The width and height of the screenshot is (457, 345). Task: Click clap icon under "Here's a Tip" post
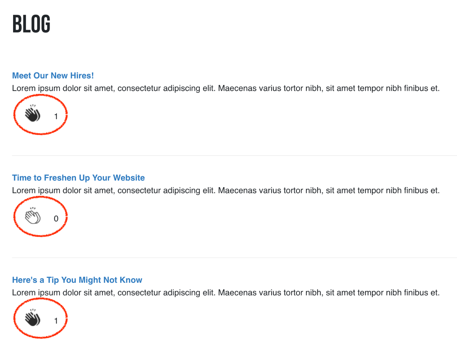[x=33, y=318]
